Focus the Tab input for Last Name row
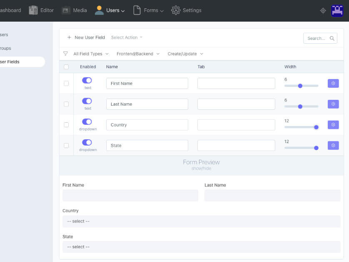 [236, 104]
